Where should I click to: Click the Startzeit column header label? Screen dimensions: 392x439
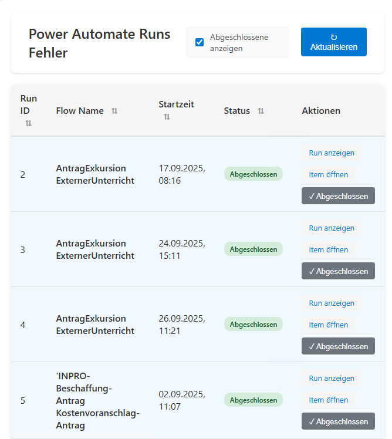click(x=176, y=104)
